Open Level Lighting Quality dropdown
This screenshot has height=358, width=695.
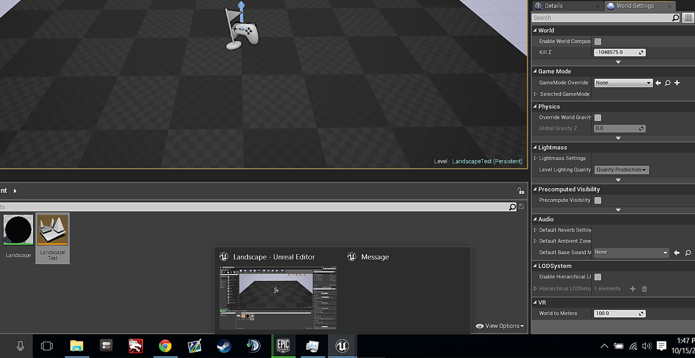pyautogui.click(x=621, y=170)
